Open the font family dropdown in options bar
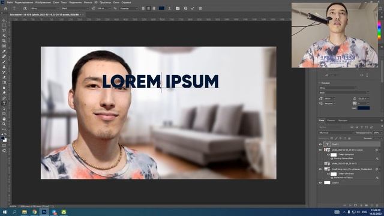 (x=45, y=8)
